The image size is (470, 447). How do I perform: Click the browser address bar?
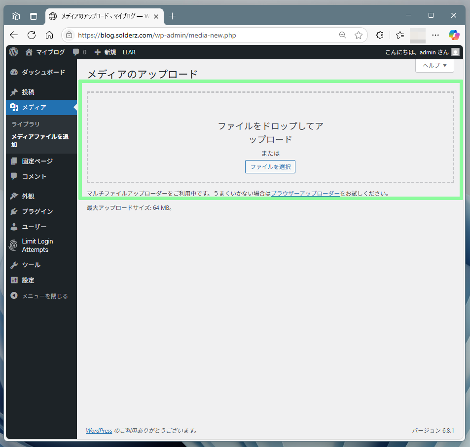[197, 35]
